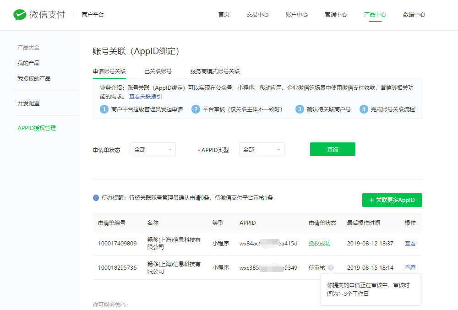Open the 申请单状态 dropdown
Viewport: 458px width, 310px height.
(153, 150)
